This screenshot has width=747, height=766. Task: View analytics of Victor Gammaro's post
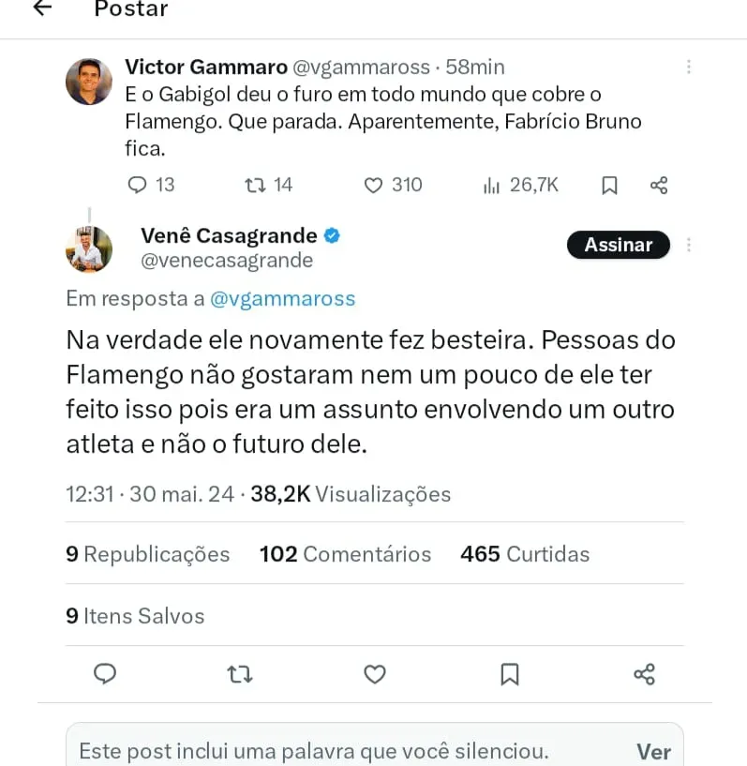[492, 186]
